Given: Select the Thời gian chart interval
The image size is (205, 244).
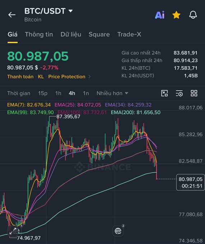Looking at the screenshot, I should (19, 93).
